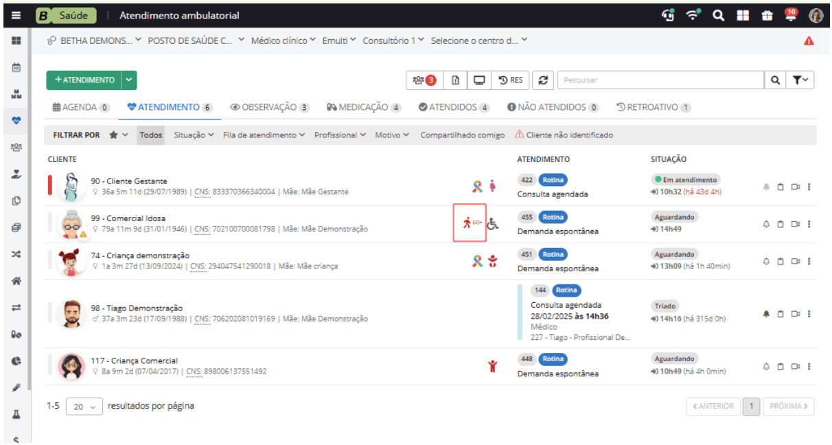The height and width of the screenshot is (445, 832).
Task: Click the gift icon in top bar
Action: (767, 15)
